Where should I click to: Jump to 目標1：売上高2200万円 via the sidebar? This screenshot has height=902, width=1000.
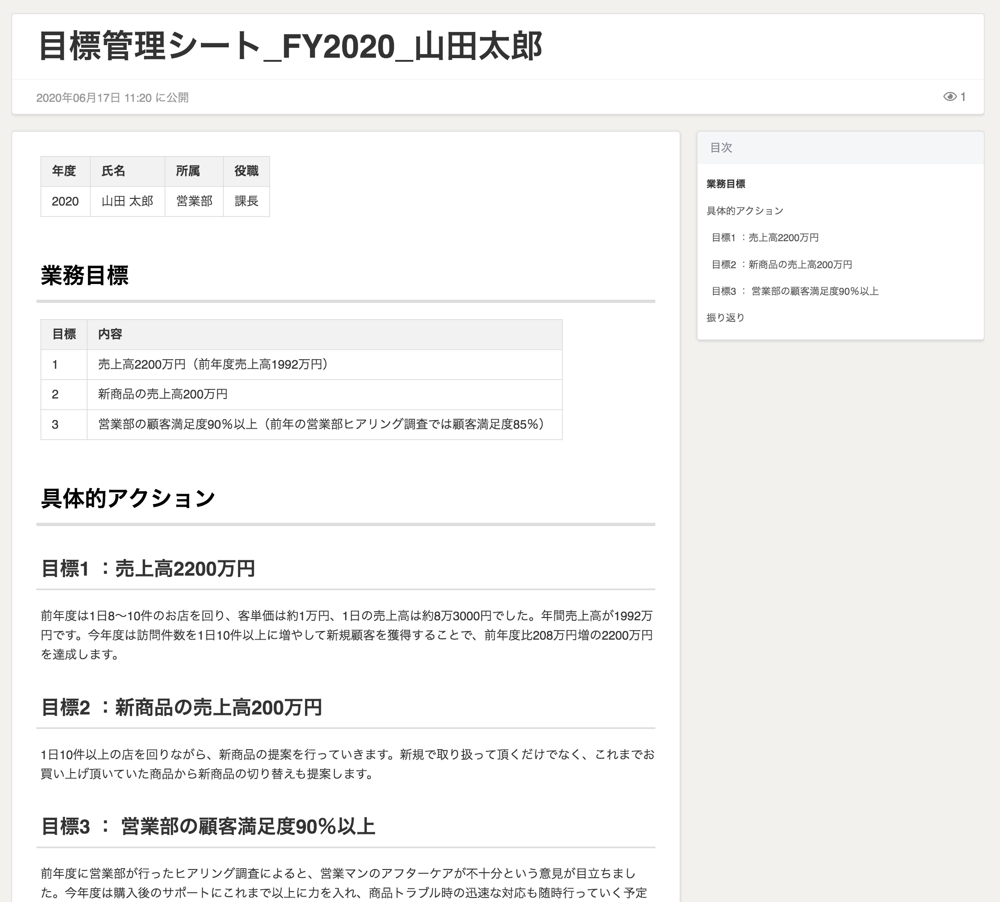(765, 238)
